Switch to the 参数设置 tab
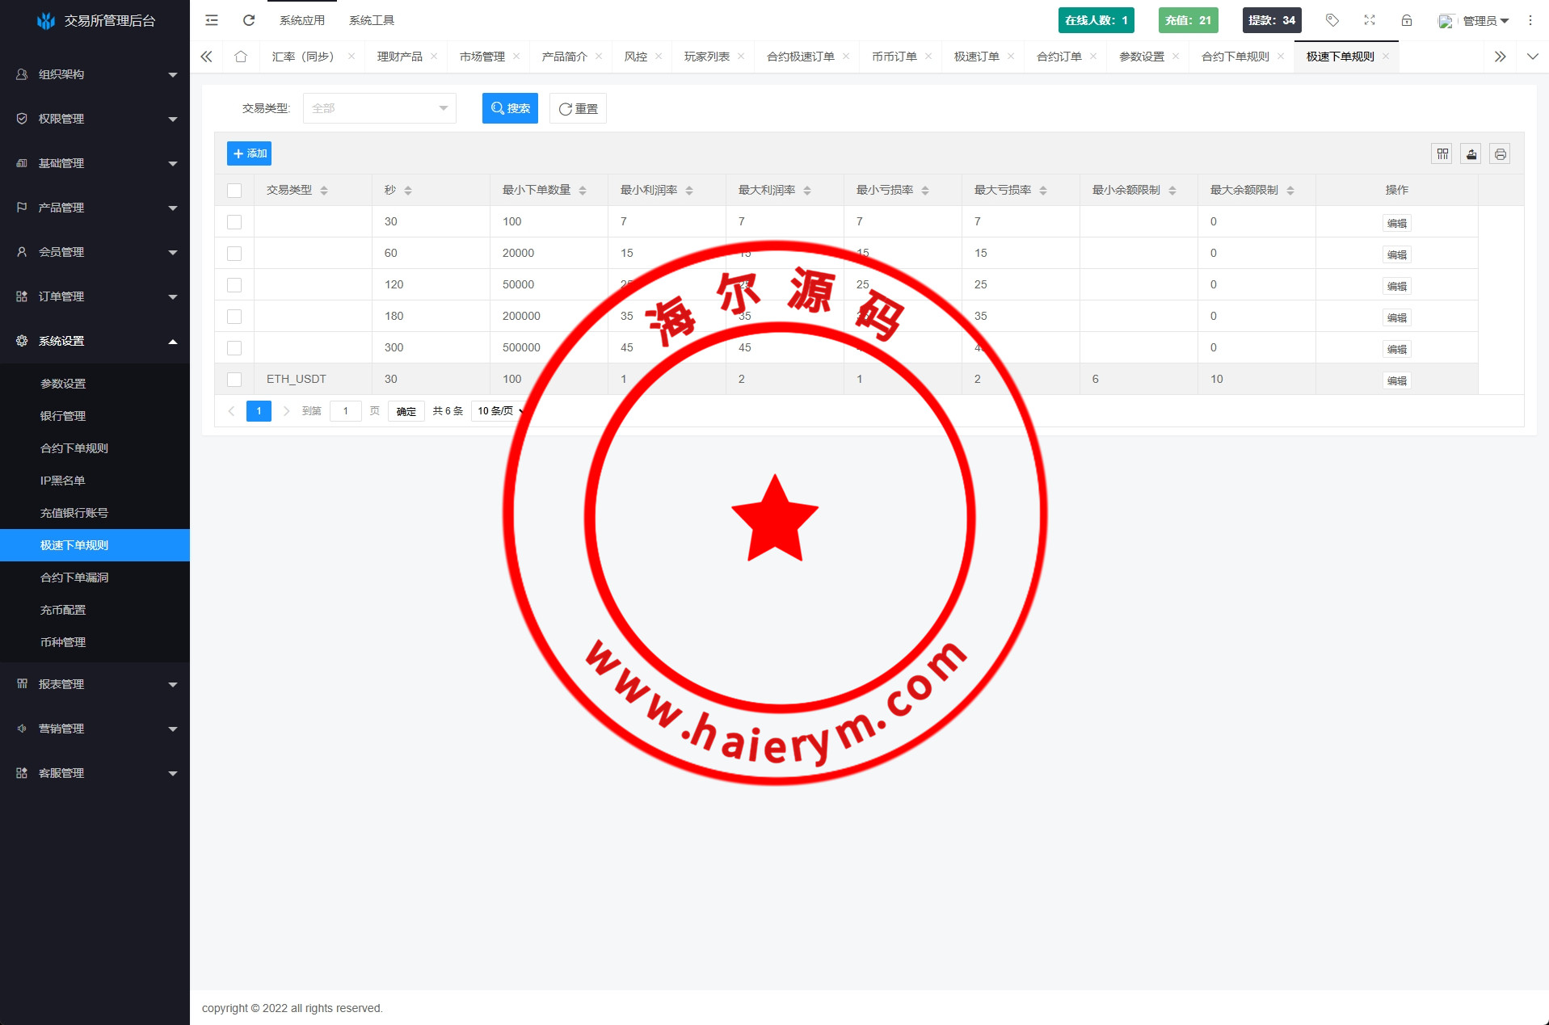This screenshot has width=1549, height=1025. click(x=1141, y=57)
